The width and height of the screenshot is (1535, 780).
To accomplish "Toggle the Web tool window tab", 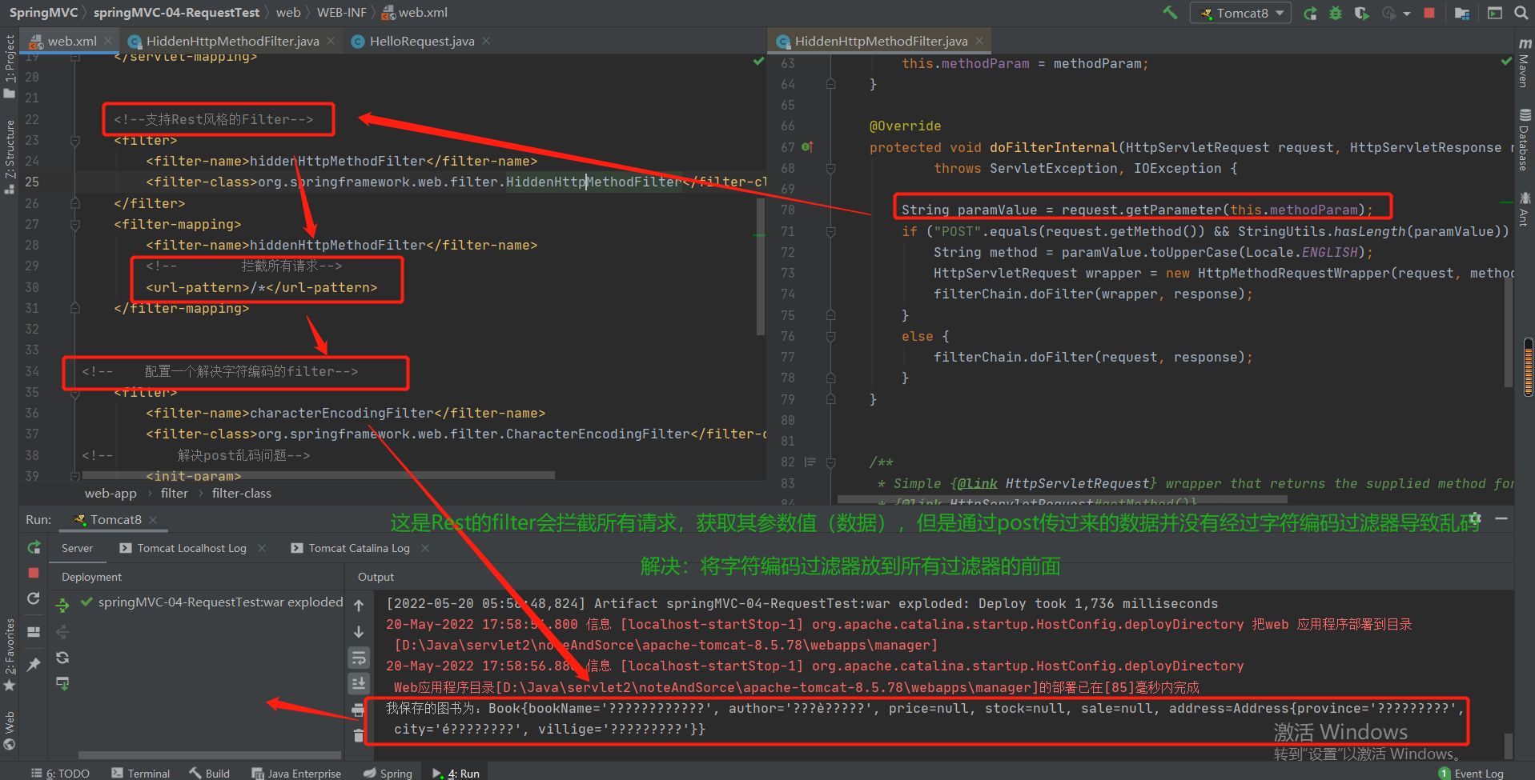I will (10, 730).
